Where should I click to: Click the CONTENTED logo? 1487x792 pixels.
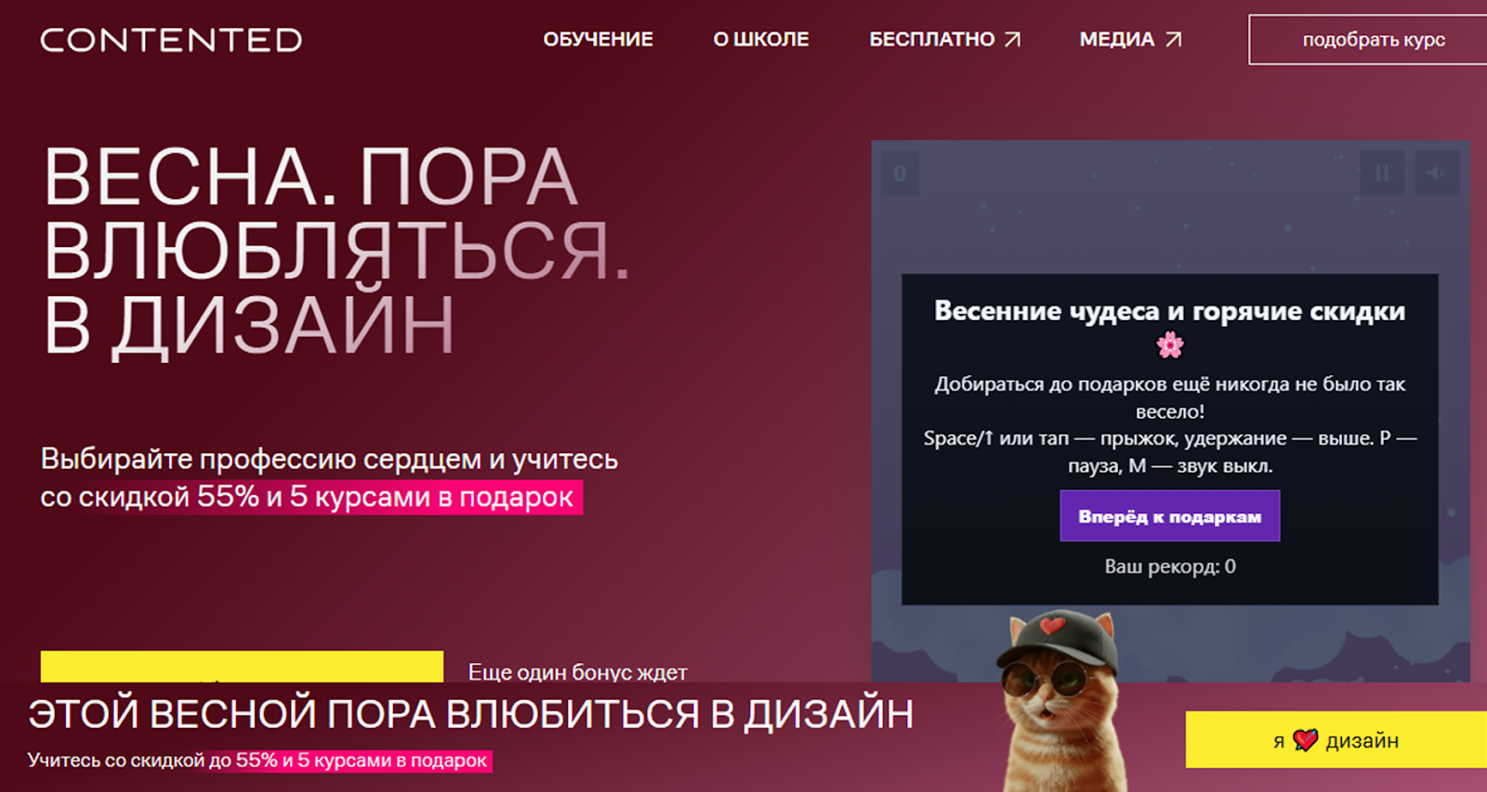(171, 40)
